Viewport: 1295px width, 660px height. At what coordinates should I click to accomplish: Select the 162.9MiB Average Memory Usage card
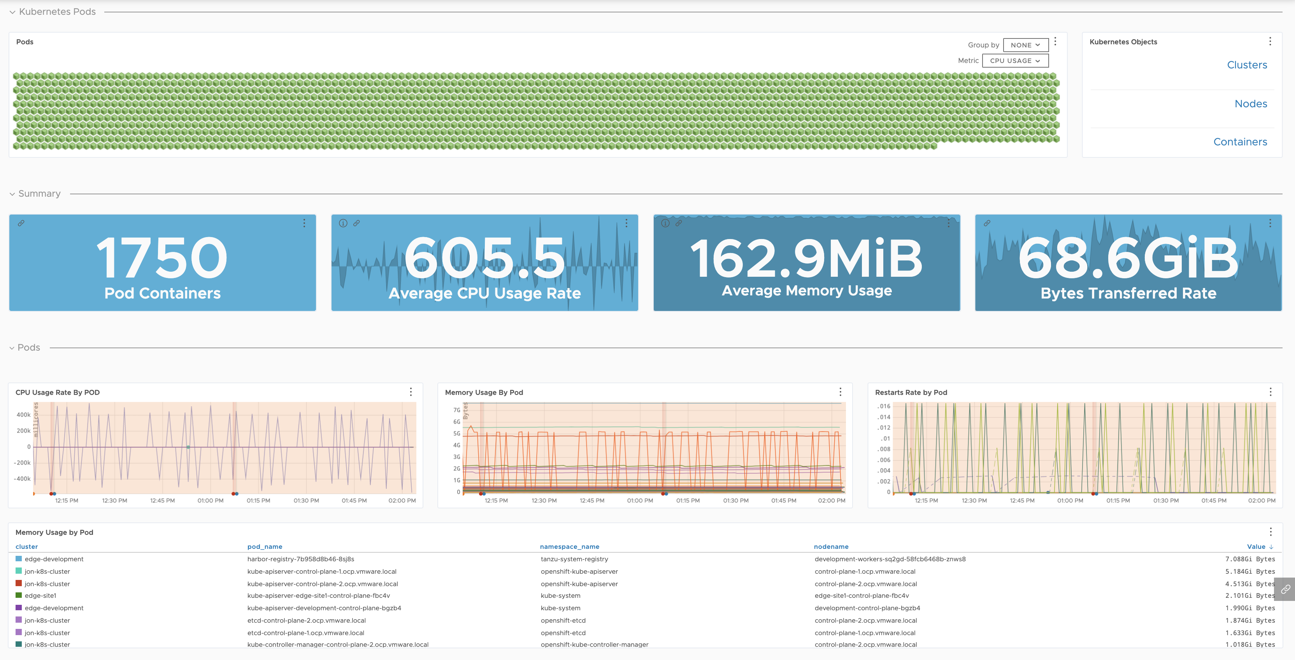(x=806, y=263)
